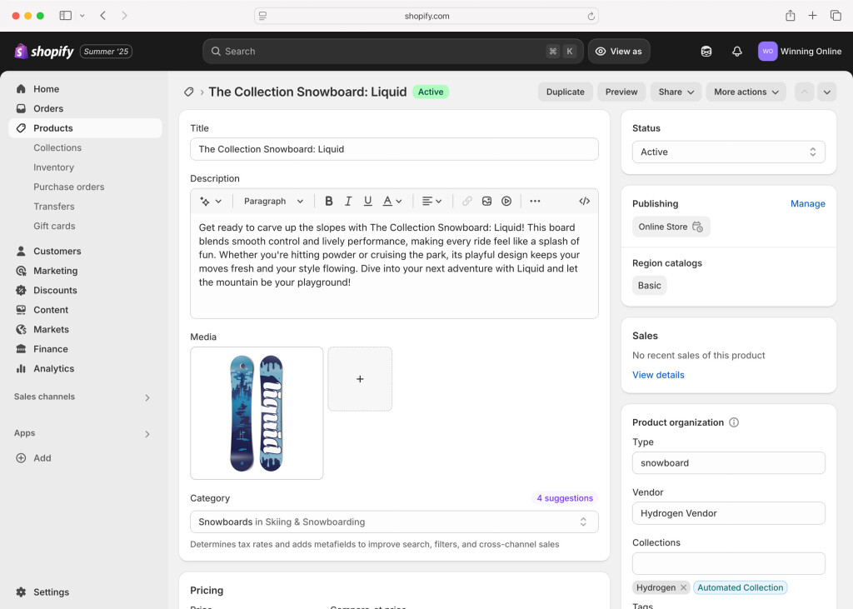The image size is (853, 609).
Task: Click the Automated Collection tag
Action: click(740, 588)
